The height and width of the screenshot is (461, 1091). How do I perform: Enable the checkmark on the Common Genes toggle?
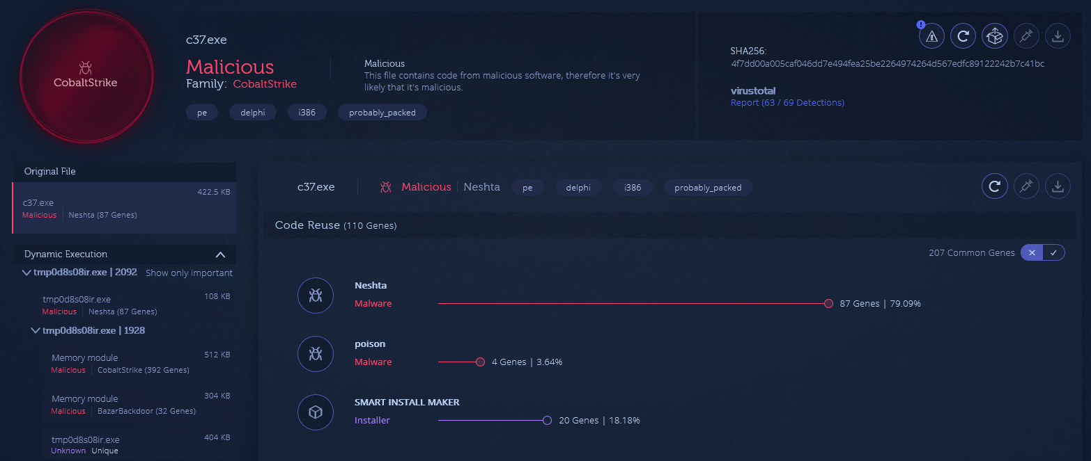tap(1054, 252)
